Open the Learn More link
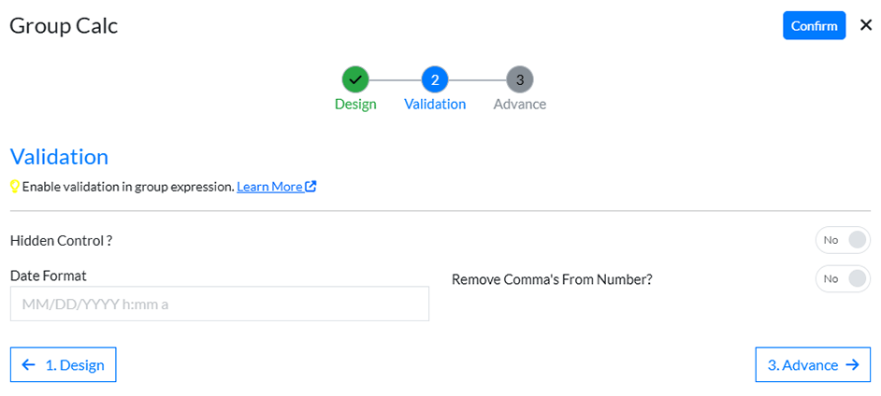Viewport: 881px width, 396px height. [x=269, y=187]
